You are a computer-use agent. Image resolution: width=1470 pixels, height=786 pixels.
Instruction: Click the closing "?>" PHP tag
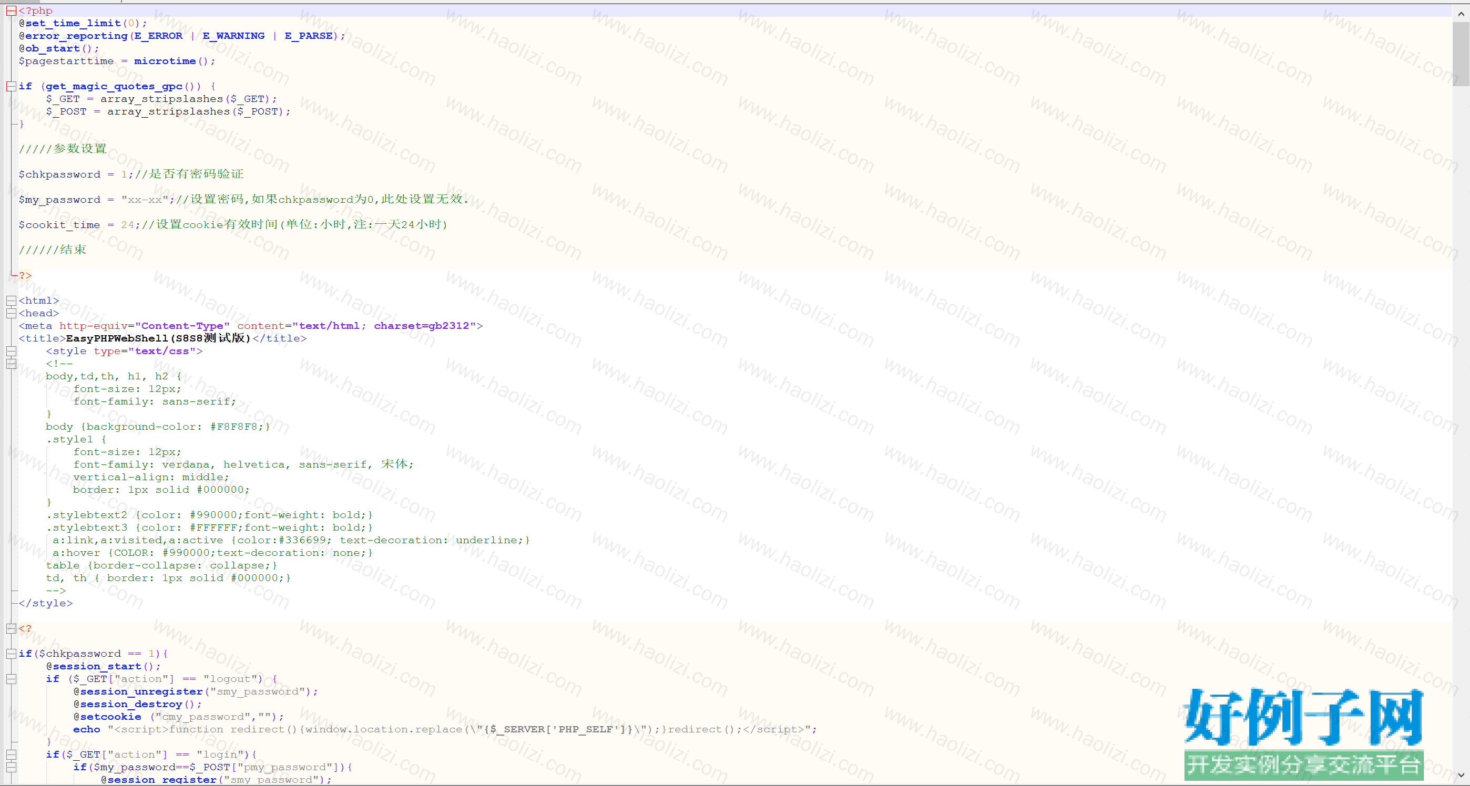tap(25, 275)
